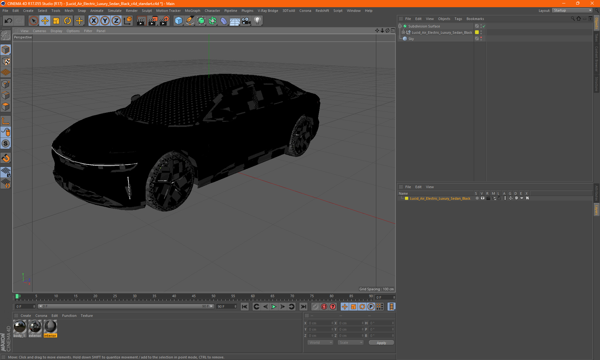The height and width of the screenshot is (360, 600).
Task: Play the animation forward
Action: 274,307
